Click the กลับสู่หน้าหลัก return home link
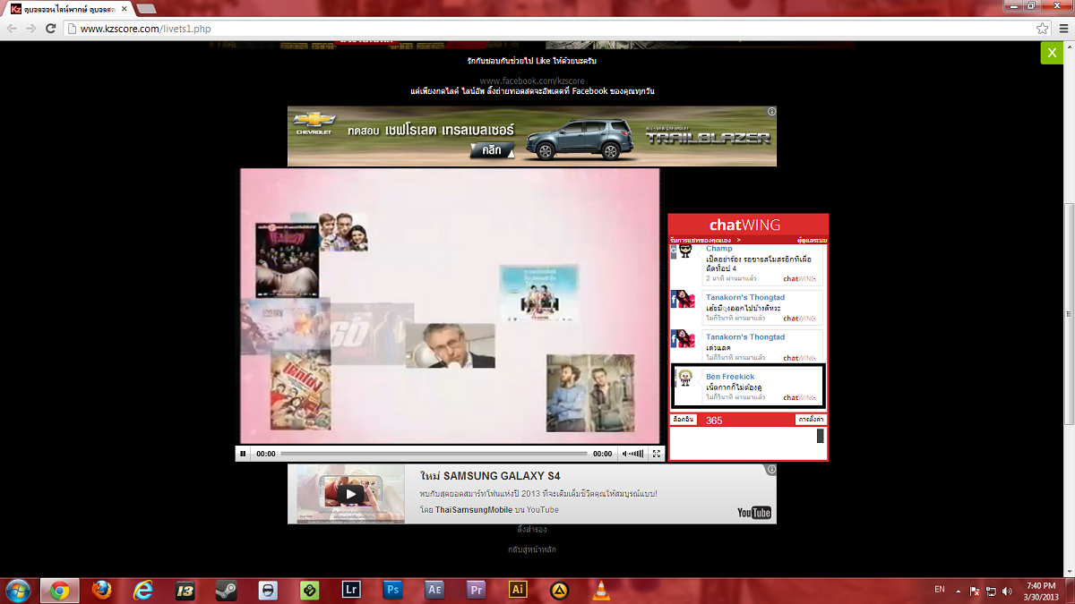The image size is (1075, 604). click(532, 549)
